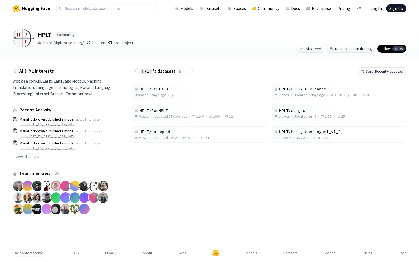Click the solid green team member avatar
The image size is (419, 262).
(x=56, y=198)
